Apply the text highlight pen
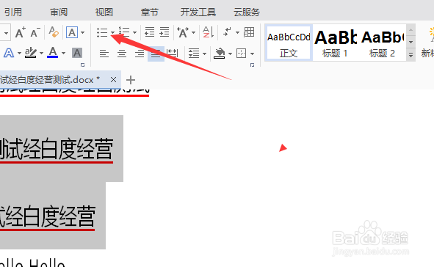434x267 pixels. pyautogui.click(x=30, y=53)
